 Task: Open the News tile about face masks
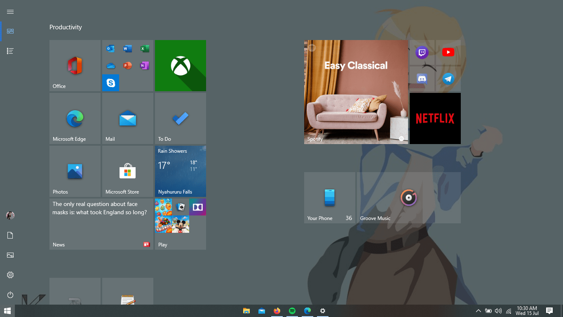click(x=101, y=224)
